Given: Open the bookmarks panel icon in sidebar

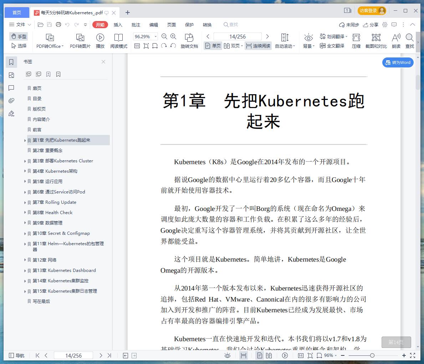Looking at the screenshot, I should coord(11,62).
